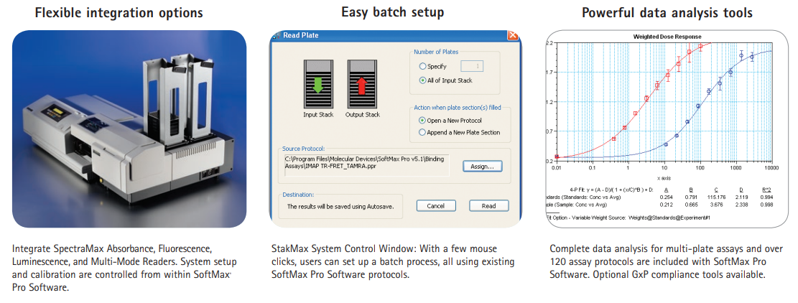Click the dose response chart plot area
The height and width of the screenshot is (303, 798).
(x=664, y=102)
